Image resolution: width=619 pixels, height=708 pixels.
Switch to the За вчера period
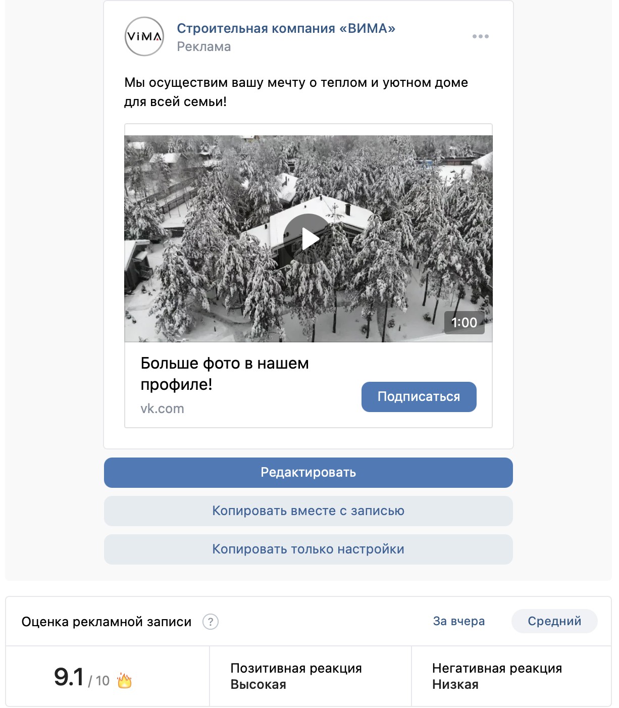pos(459,621)
